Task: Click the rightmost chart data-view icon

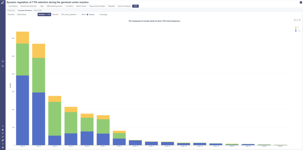Action: pos(300,20)
